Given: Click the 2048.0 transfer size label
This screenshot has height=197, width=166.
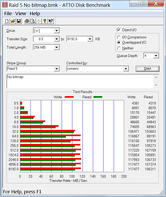Looking at the screenshot, I should (x=14, y=160).
